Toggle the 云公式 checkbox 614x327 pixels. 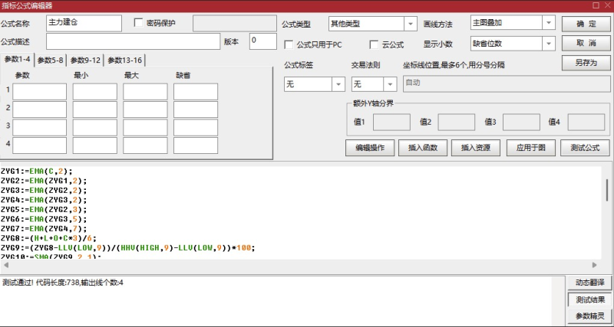(x=374, y=45)
